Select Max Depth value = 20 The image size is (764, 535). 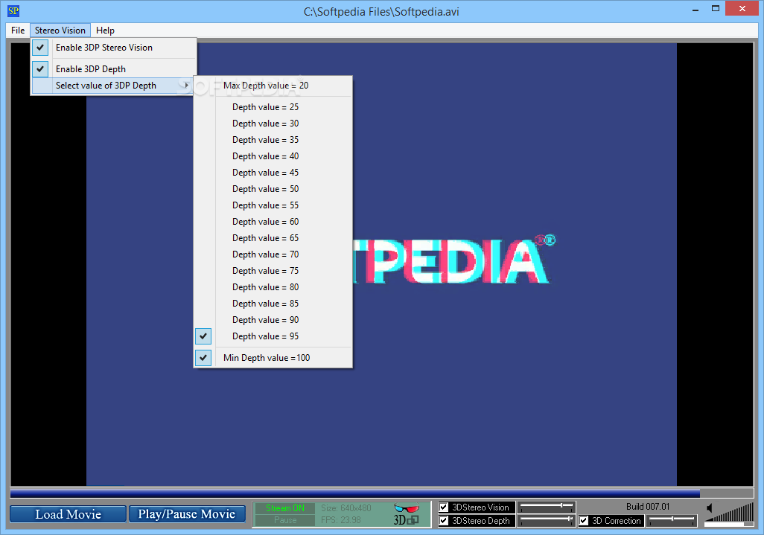tap(273, 86)
